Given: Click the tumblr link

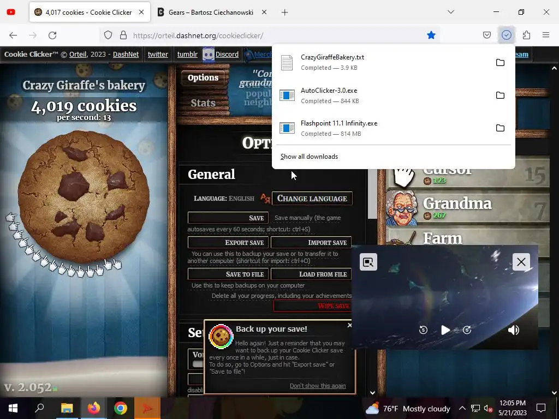Looking at the screenshot, I should pyautogui.click(x=187, y=54).
